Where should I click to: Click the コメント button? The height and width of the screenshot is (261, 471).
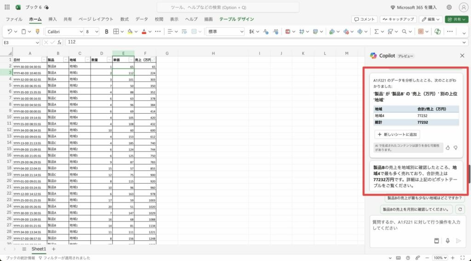click(x=364, y=19)
